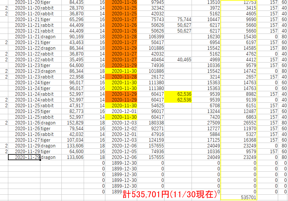
Task: Select the cell showing 6151
Action: [x=239, y=106]
